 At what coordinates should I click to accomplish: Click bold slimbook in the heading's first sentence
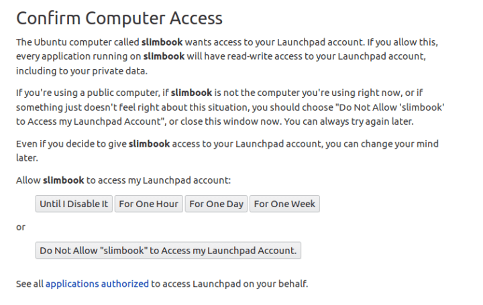163,42
